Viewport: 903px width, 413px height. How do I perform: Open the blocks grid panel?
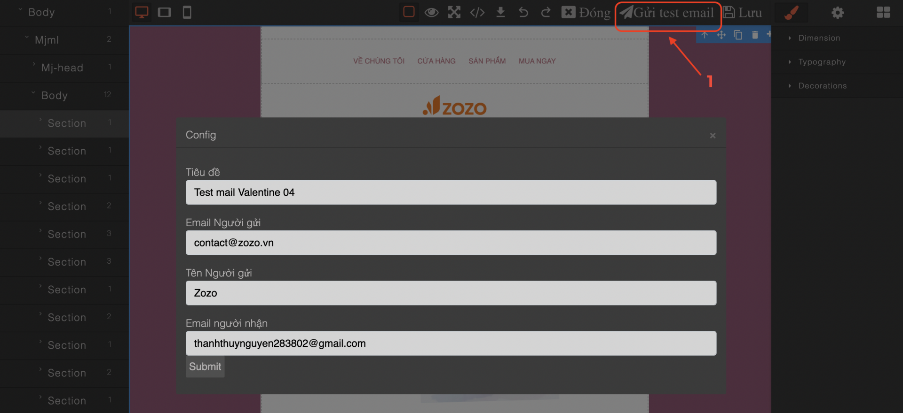click(x=883, y=12)
